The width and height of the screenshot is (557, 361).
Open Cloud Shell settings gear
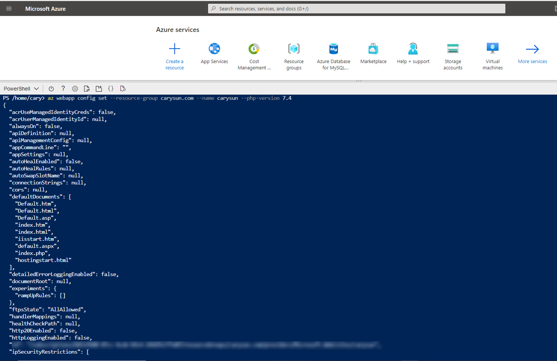75,89
